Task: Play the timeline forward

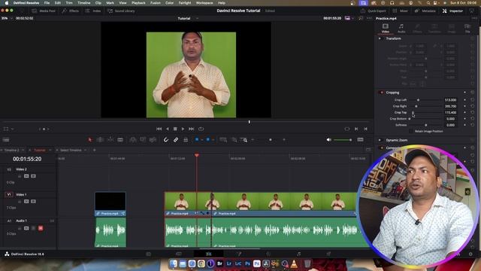Action: click(x=183, y=129)
